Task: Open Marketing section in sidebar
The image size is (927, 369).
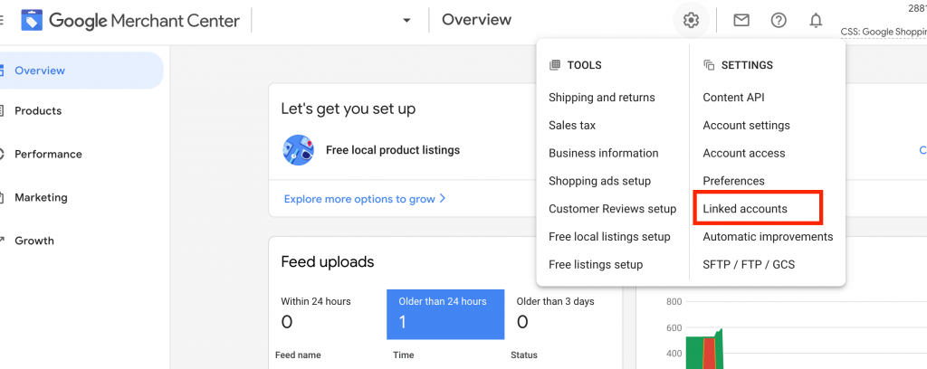Action: 41,198
